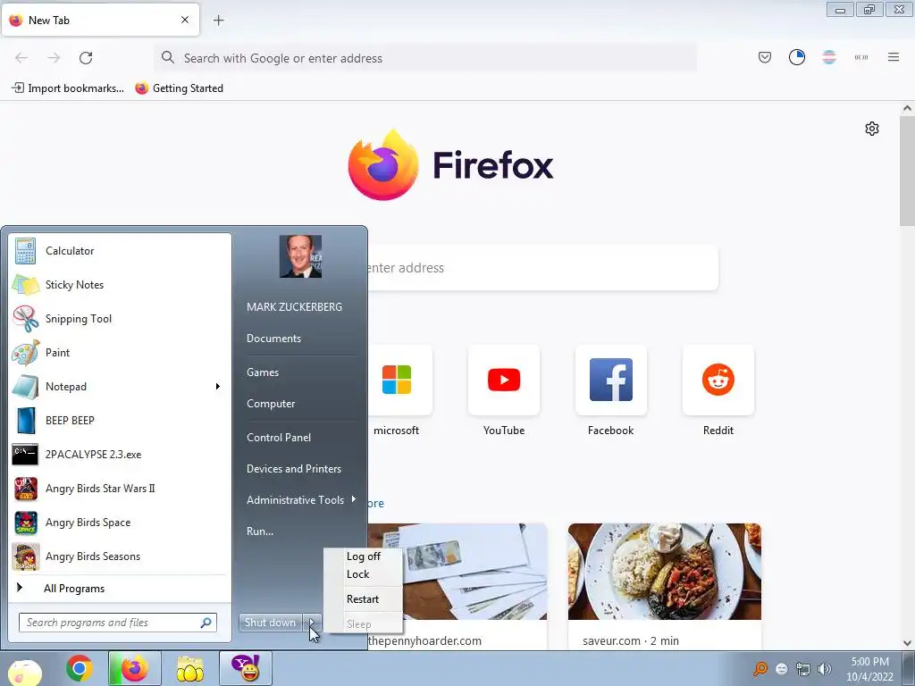Image resolution: width=915 pixels, height=686 pixels.
Task: Open the Facebook shortcut tile
Action: tap(611, 381)
